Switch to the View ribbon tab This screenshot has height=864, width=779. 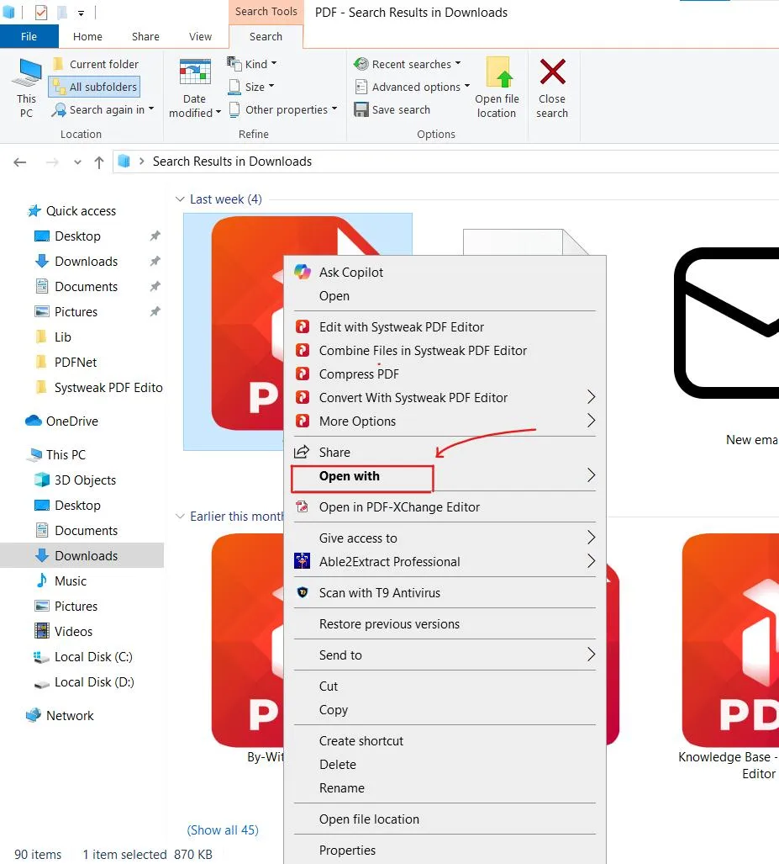click(200, 36)
